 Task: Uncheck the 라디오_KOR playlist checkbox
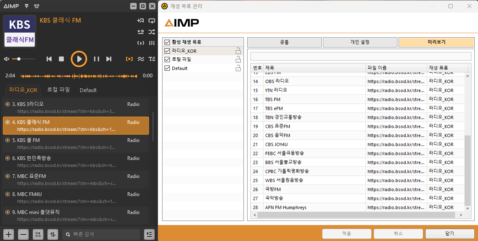[x=167, y=51]
